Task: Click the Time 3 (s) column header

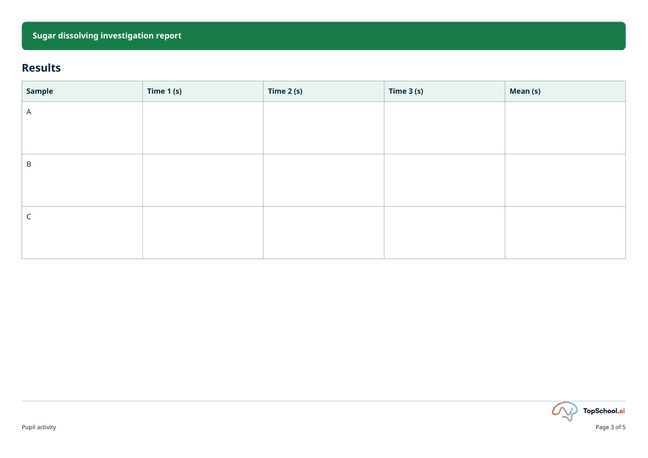Action: click(x=445, y=91)
